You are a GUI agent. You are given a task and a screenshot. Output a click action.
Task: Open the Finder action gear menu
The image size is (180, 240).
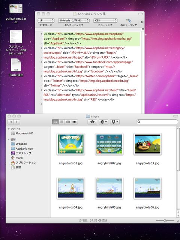tap(103, 122)
